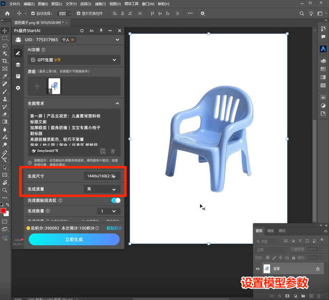Open the layer filter 类型 dropdown
Screen dimensions: 329x300
click(267, 241)
